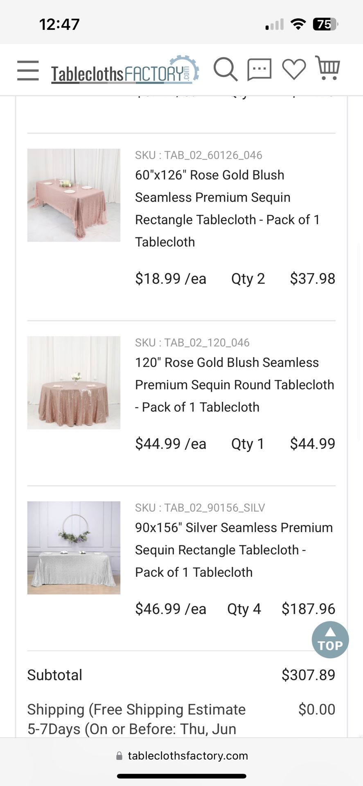The width and height of the screenshot is (363, 786).
Task: Tap SKU TAB_02_90156_SILV text
Action: [200, 508]
